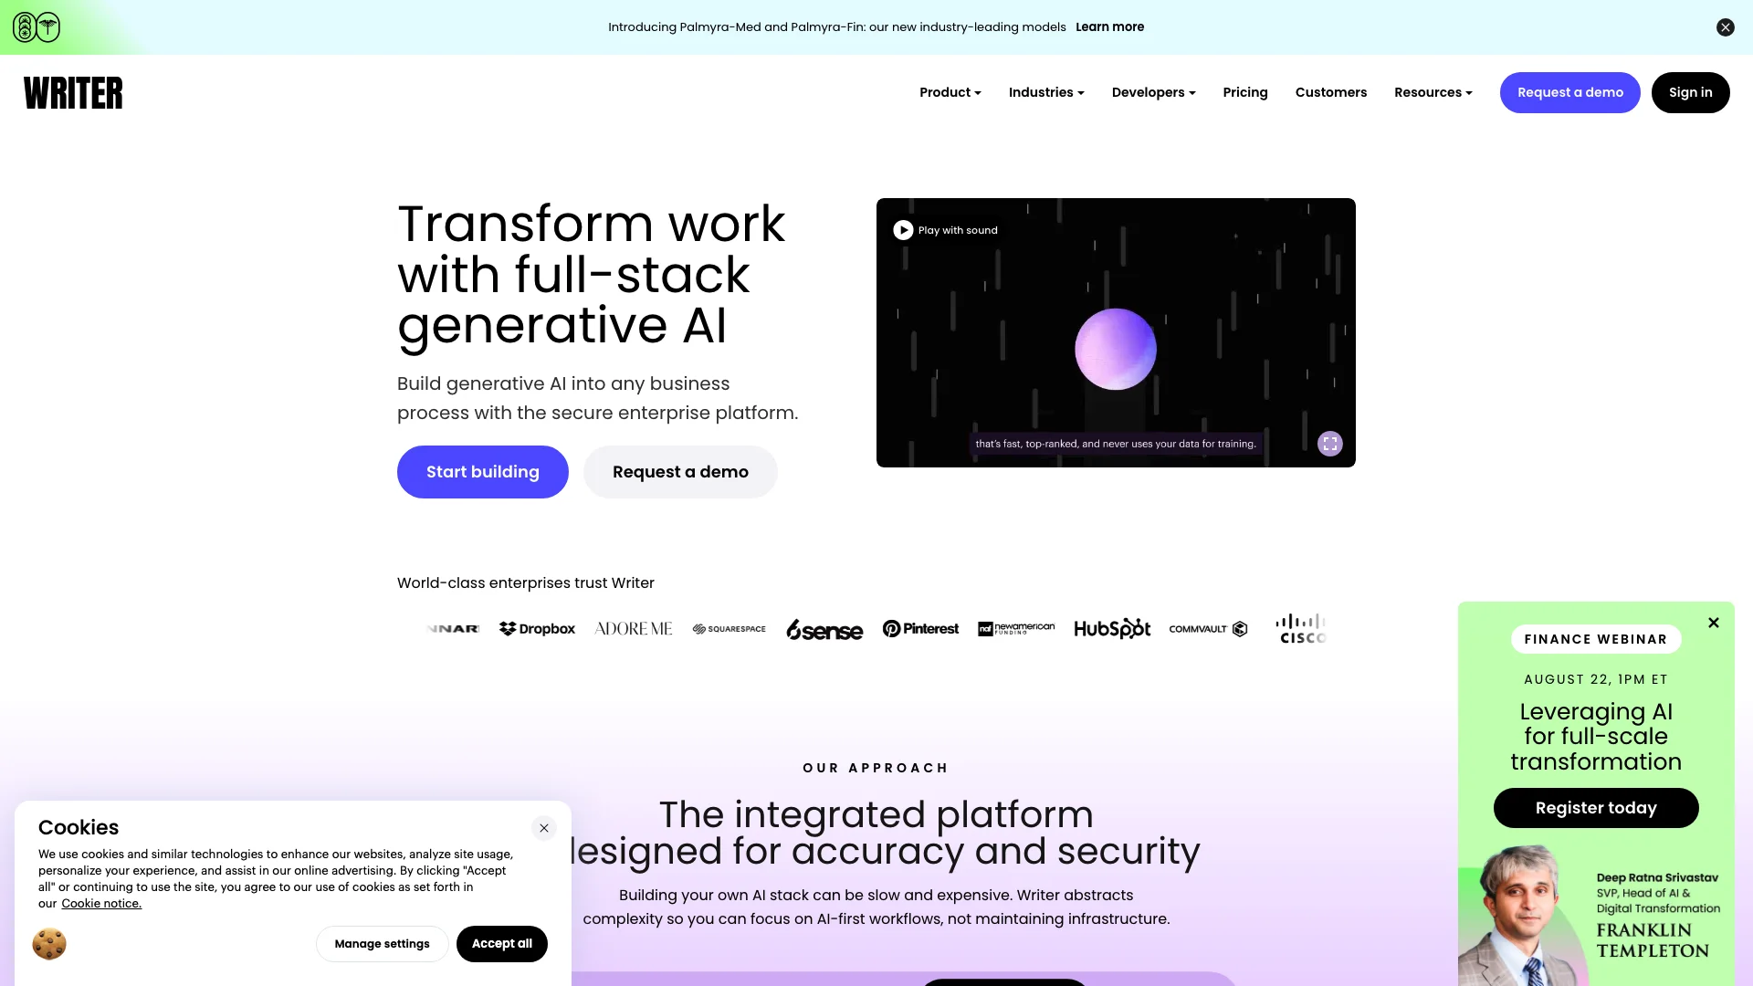Dismiss the announcement banner
This screenshot has height=986, width=1753.
tap(1727, 26)
